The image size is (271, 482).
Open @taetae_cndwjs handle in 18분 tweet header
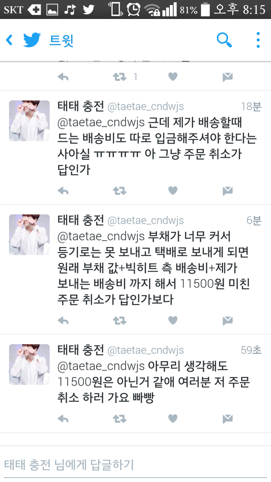[x=145, y=107]
